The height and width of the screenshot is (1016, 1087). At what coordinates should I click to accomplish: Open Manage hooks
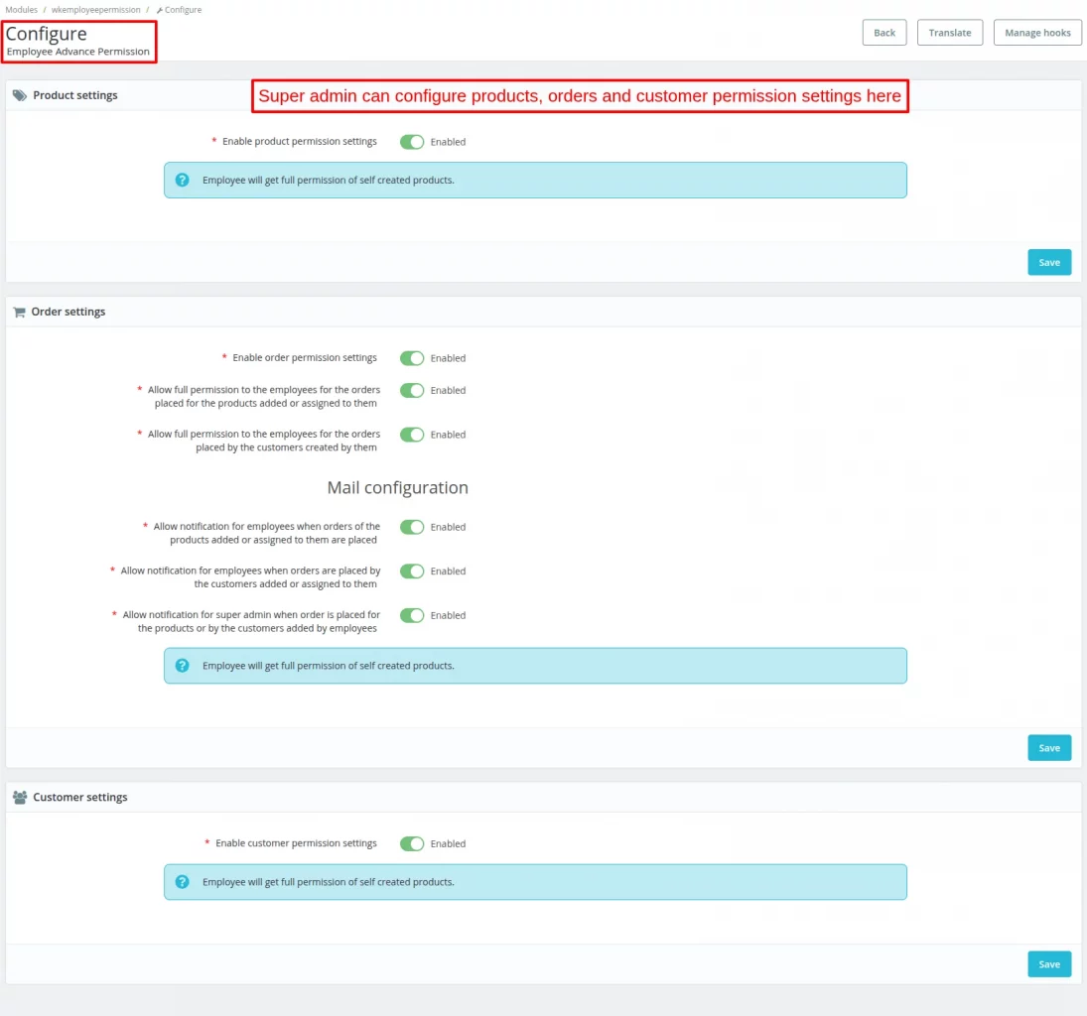coord(1037,33)
